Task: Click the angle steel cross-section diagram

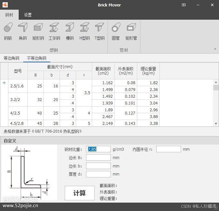Action: coord(29,173)
